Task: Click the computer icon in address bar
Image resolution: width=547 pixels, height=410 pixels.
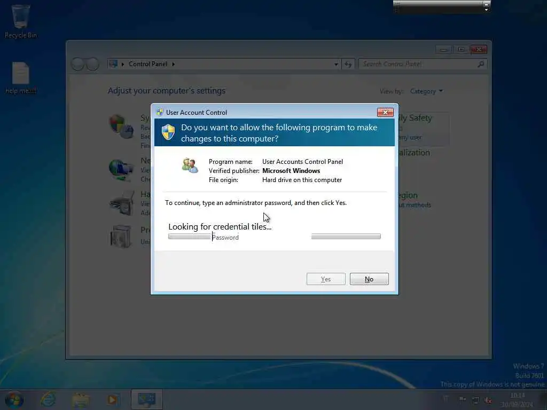Action: click(113, 64)
